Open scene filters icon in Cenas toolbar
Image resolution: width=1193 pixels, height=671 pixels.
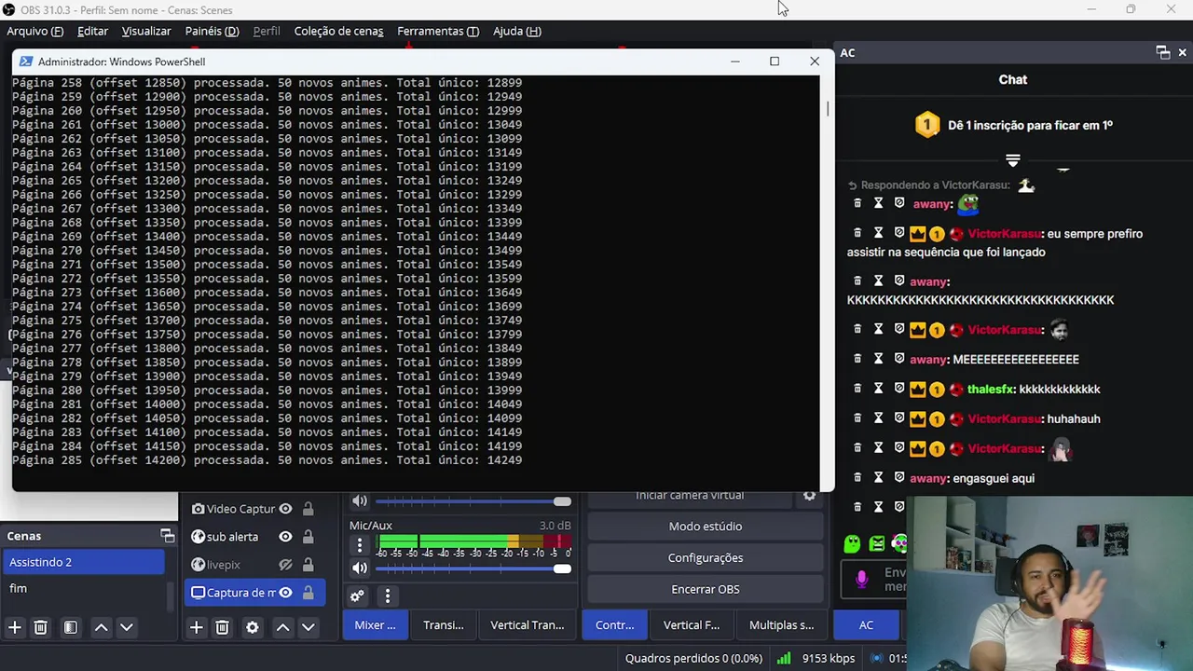coord(70,628)
